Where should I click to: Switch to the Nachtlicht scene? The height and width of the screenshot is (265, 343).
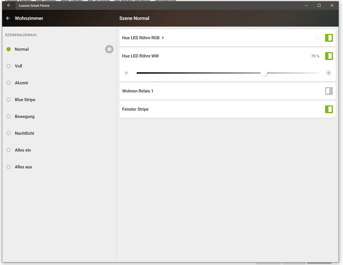click(24, 133)
